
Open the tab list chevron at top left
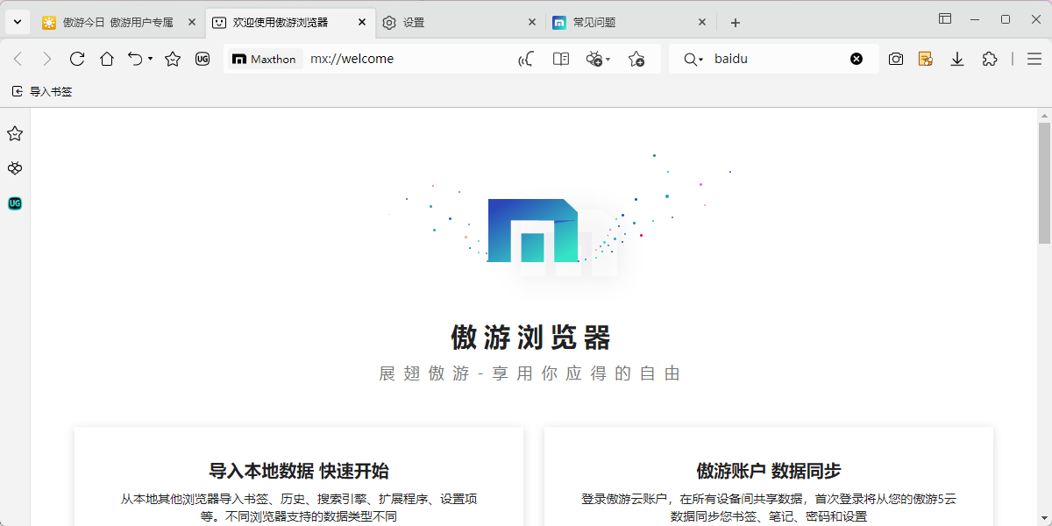pyautogui.click(x=16, y=21)
